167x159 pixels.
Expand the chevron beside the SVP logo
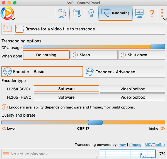[13, 19]
